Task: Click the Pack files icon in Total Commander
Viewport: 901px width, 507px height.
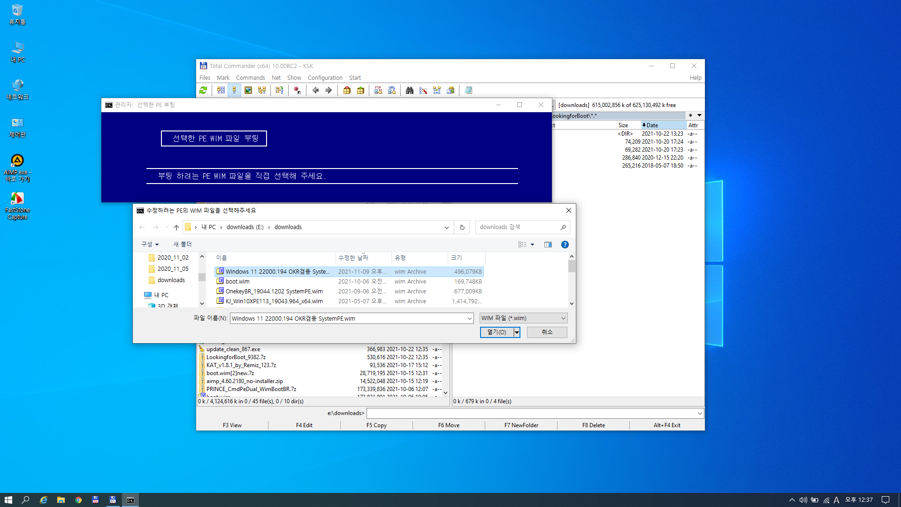Action: pyautogui.click(x=347, y=90)
